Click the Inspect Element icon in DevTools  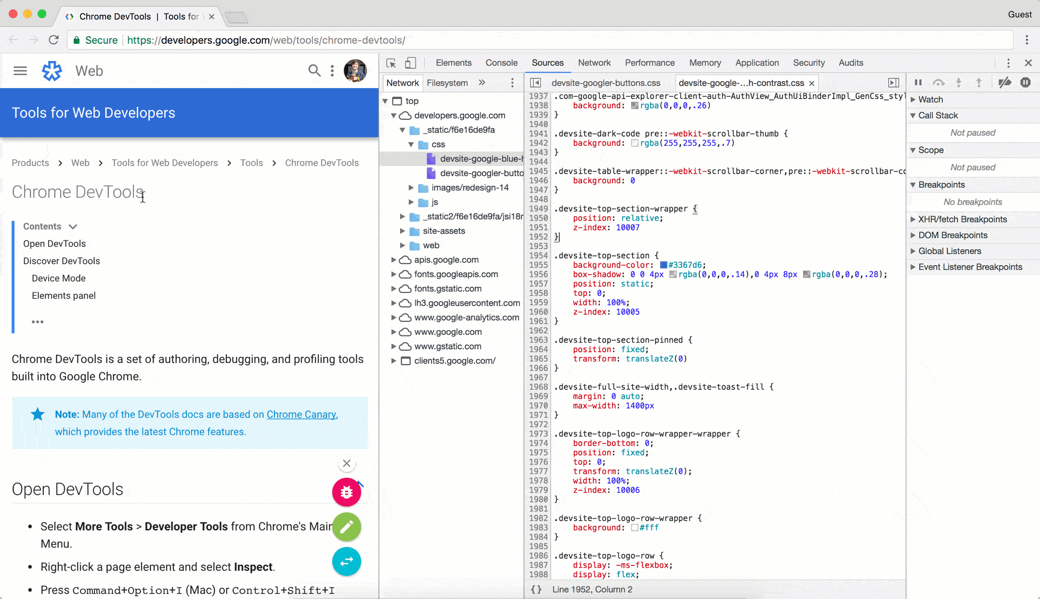click(391, 63)
